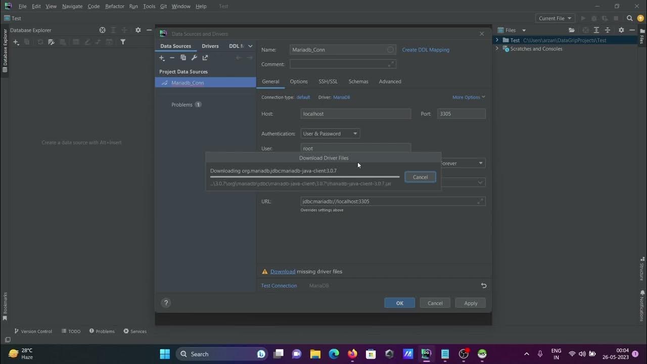Show hidden tabs chevron next to DDL Mappings

250,46
